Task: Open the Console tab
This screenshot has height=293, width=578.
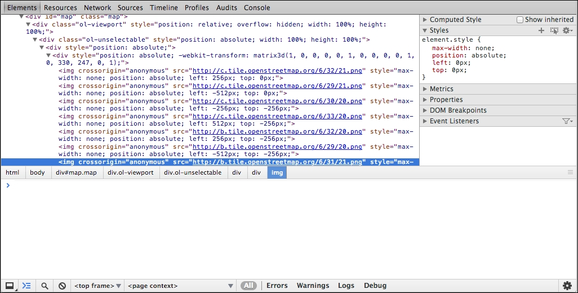Action: 257,7
